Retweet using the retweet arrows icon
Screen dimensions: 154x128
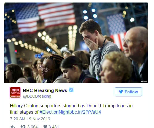23,127
